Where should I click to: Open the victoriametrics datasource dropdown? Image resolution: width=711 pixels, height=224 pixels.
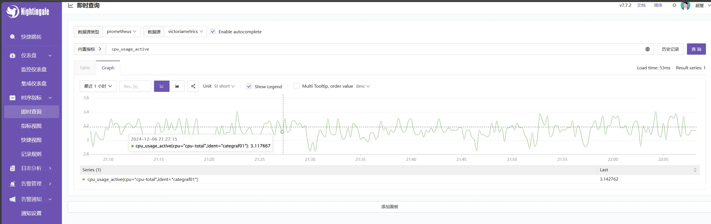click(x=185, y=32)
